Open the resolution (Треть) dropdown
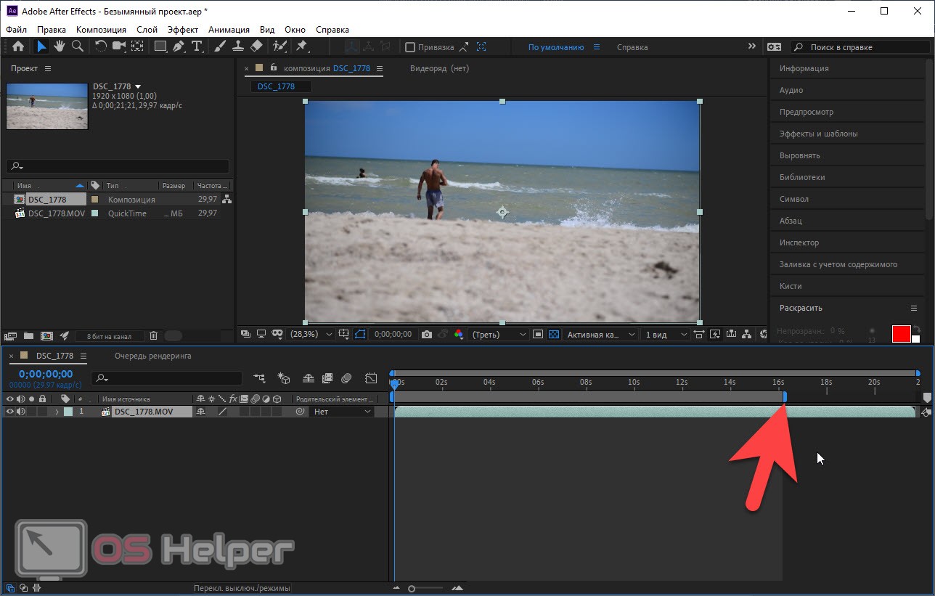935x596 pixels. point(499,334)
